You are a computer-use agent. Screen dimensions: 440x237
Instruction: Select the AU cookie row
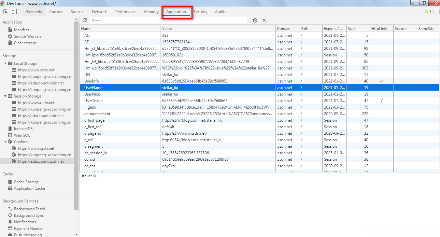click(259, 35)
